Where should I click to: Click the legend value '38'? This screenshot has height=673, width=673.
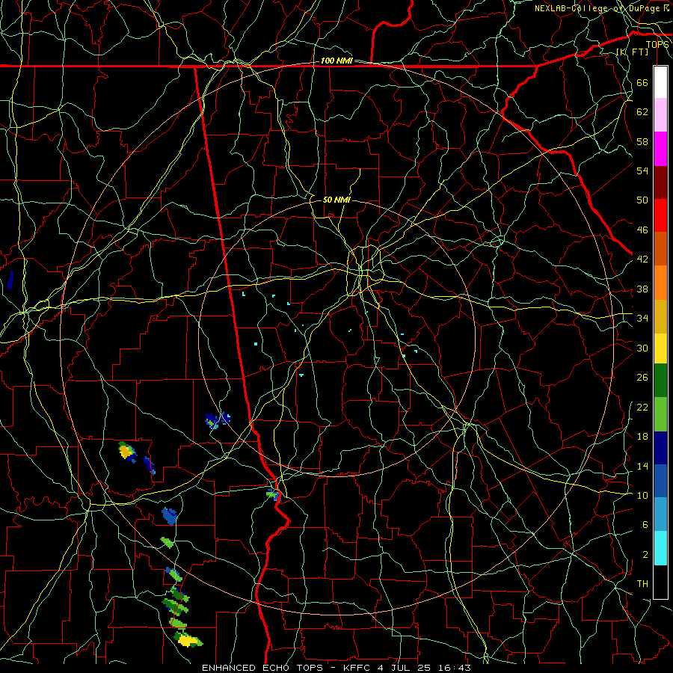click(642, 289)
